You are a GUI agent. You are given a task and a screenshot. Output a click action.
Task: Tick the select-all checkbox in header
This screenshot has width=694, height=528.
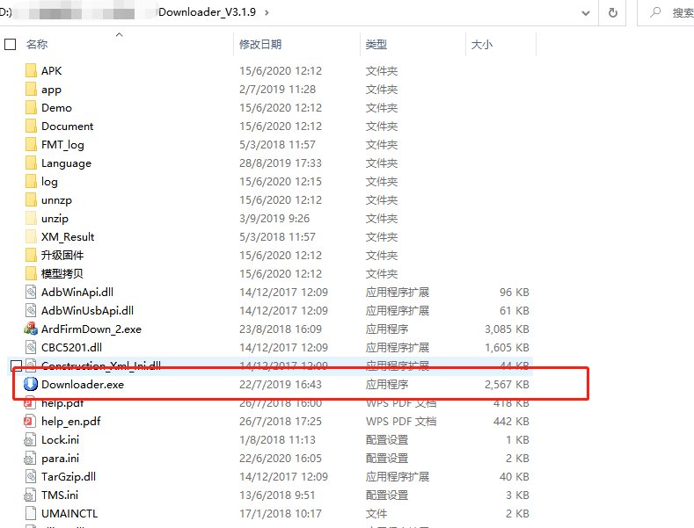tap(10, 44)
